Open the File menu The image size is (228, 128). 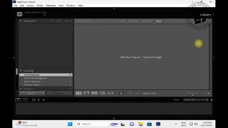point(15,6)
